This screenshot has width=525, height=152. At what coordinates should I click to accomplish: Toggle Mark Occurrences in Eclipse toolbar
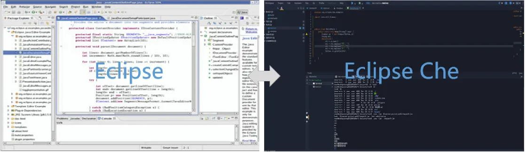click(83, 12)
